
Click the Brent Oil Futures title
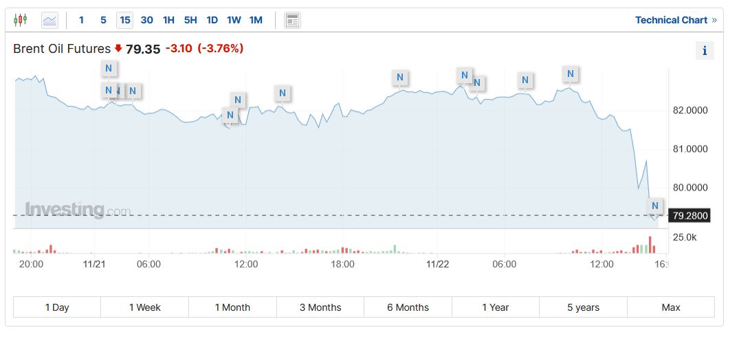click(x=62, y=49)
